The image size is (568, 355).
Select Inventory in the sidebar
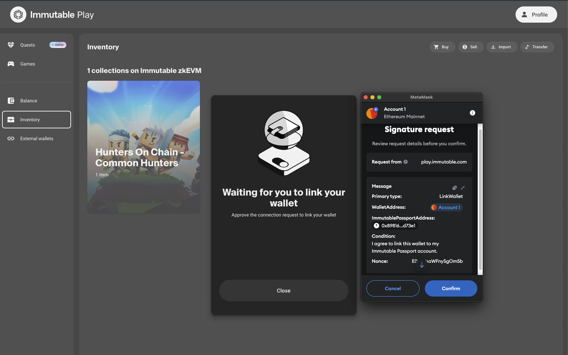(37, 120)
